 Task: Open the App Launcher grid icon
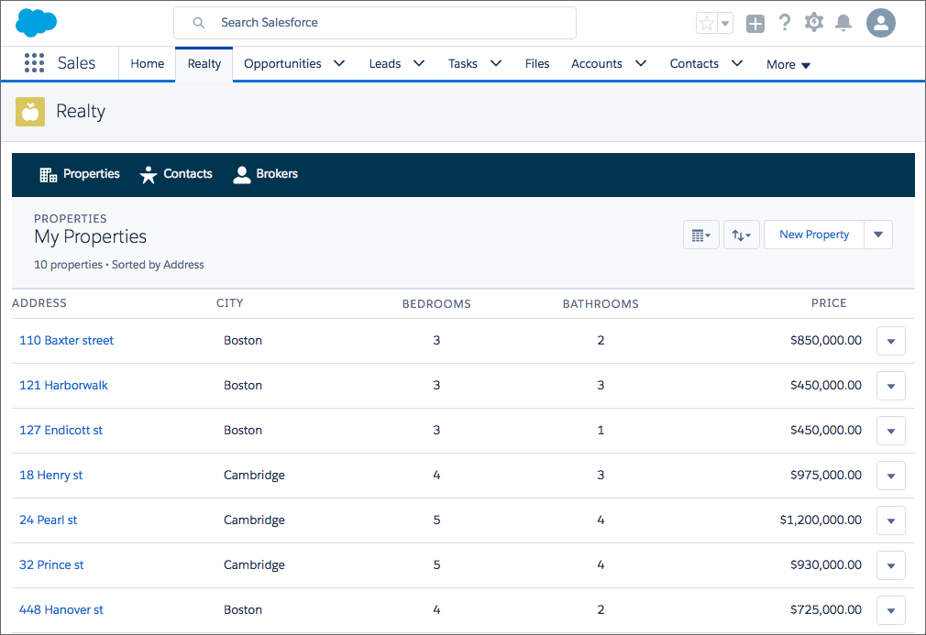click(34, 63)
